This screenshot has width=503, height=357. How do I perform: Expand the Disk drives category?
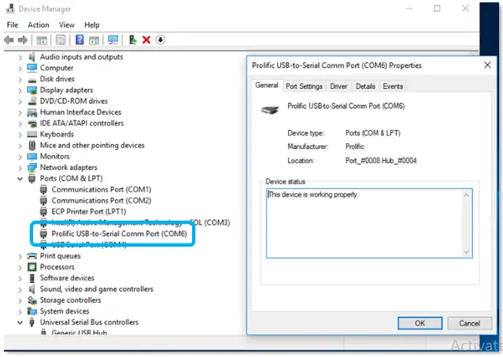pyautogui.click(x=20, y=80)
